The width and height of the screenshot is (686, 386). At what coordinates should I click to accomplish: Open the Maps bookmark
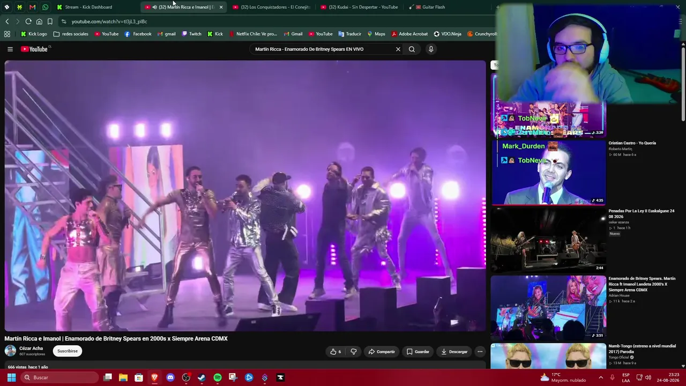[376, 34]
